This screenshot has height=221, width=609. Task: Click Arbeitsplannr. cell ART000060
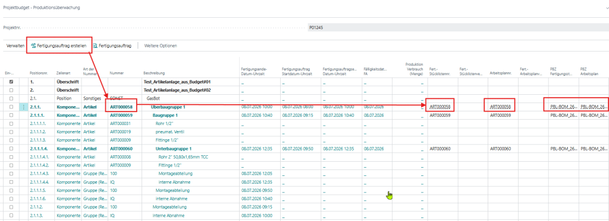click(x=500, y=149)
